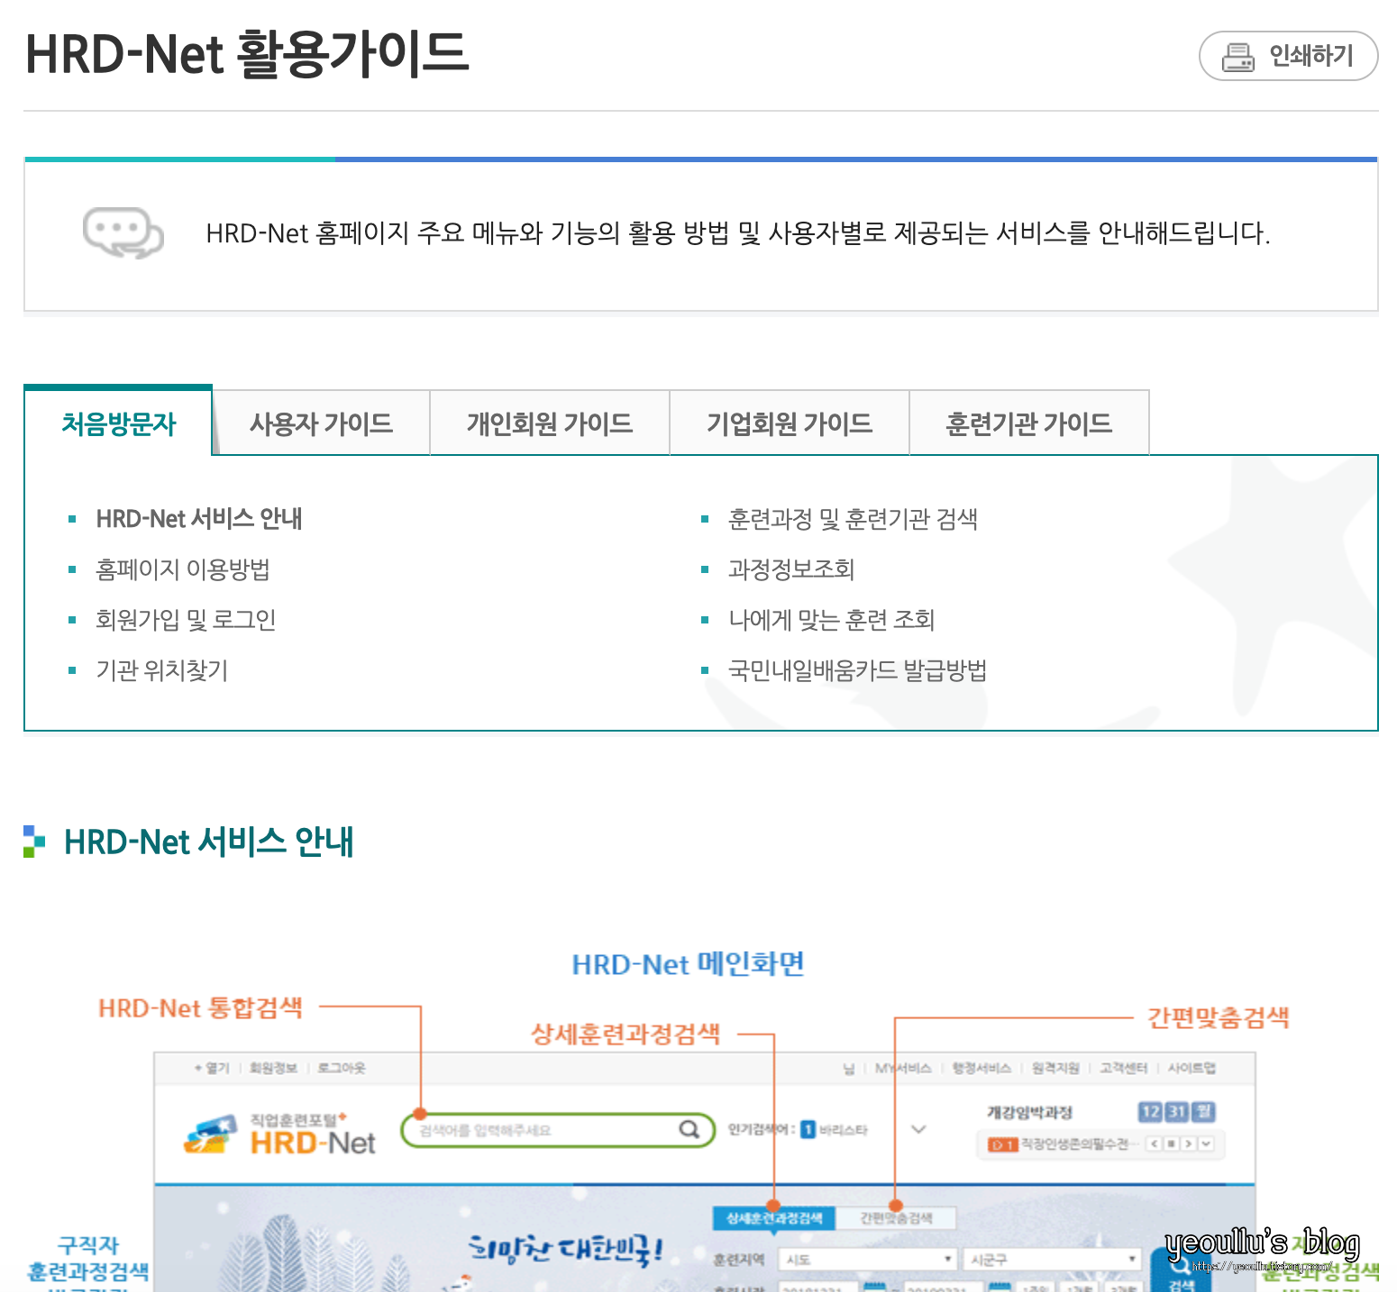Viewport: 1397px width, 1292px height.
Task: Click the 구직자 훈련과정검색 label
Action: click(88, 1259)
